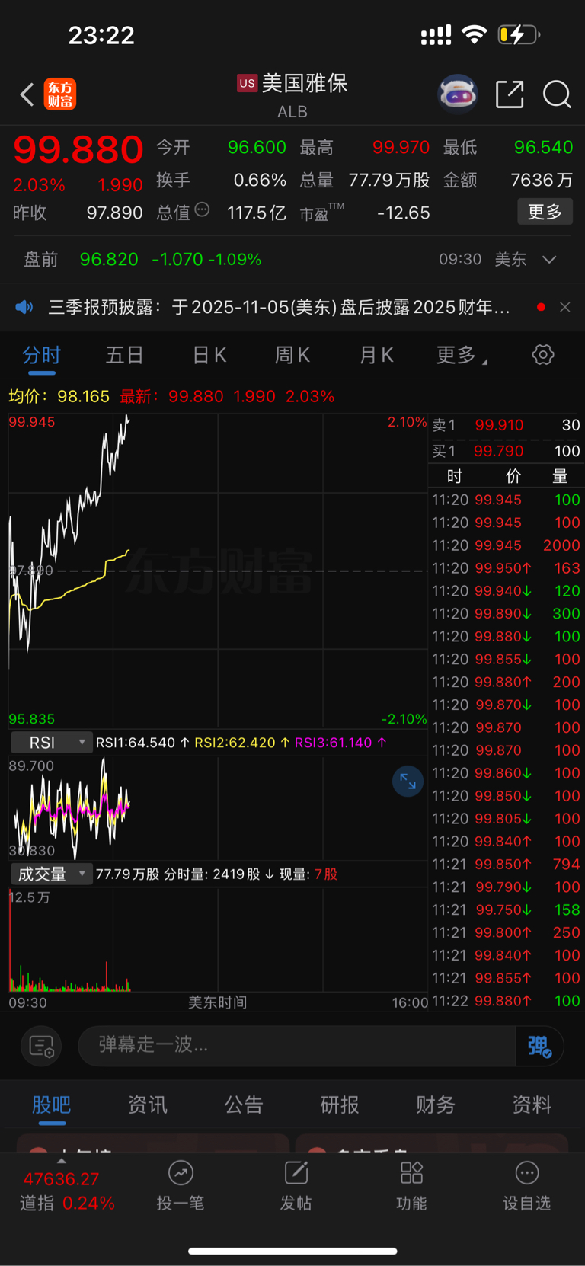The height and width of the screenshot is (1266, 585).
Task: Open the 成交量 indicator dropdown
Action: pos(51,874)
